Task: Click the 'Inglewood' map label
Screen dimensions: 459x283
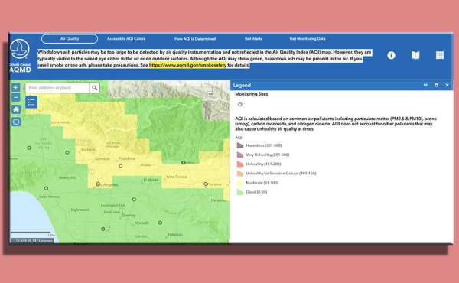Action: click(80, 210)
